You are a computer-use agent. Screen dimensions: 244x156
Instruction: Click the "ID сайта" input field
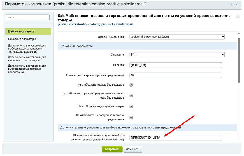(176, 65)
